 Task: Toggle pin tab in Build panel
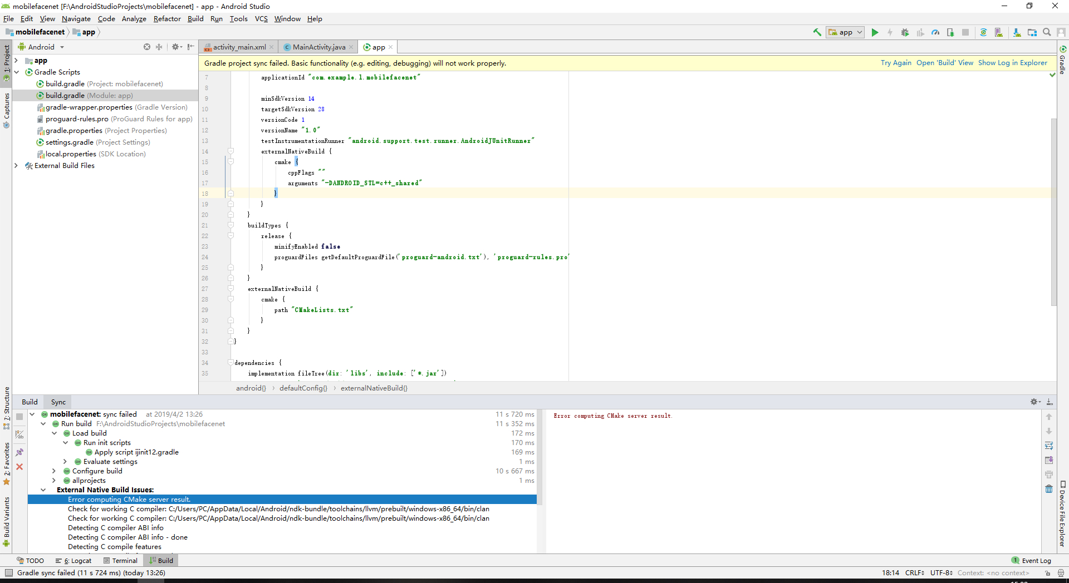pos(19,452)
